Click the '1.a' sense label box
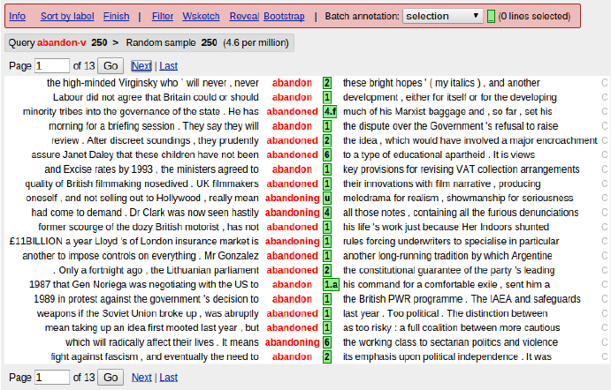 tap(331, 285)
